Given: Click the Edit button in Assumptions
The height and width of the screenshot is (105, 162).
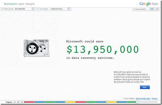Looking at the screenshot, I should (152, 9).
